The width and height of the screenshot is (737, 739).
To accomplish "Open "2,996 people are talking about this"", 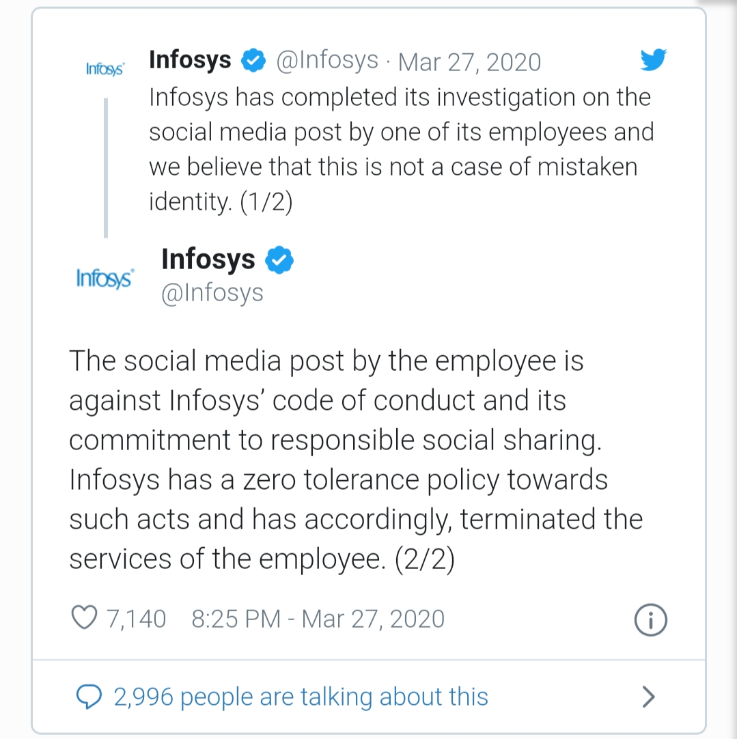I will [x=301, y=697].
